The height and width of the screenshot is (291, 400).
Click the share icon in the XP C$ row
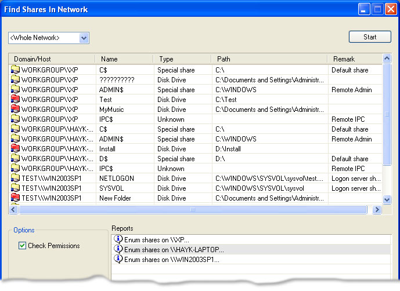[x=15, y=70]
